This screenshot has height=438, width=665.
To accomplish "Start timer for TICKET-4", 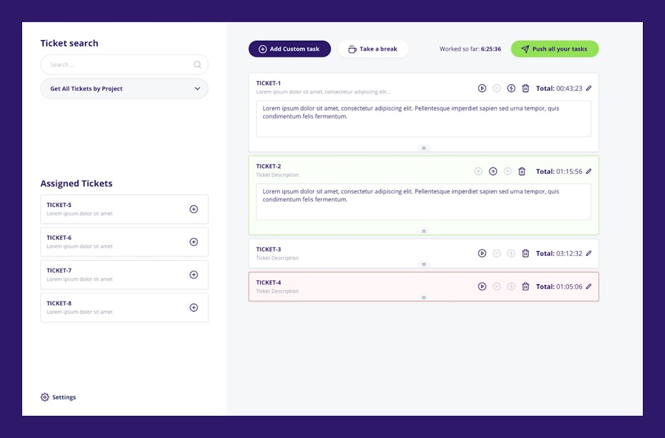I will coord(482,286).
